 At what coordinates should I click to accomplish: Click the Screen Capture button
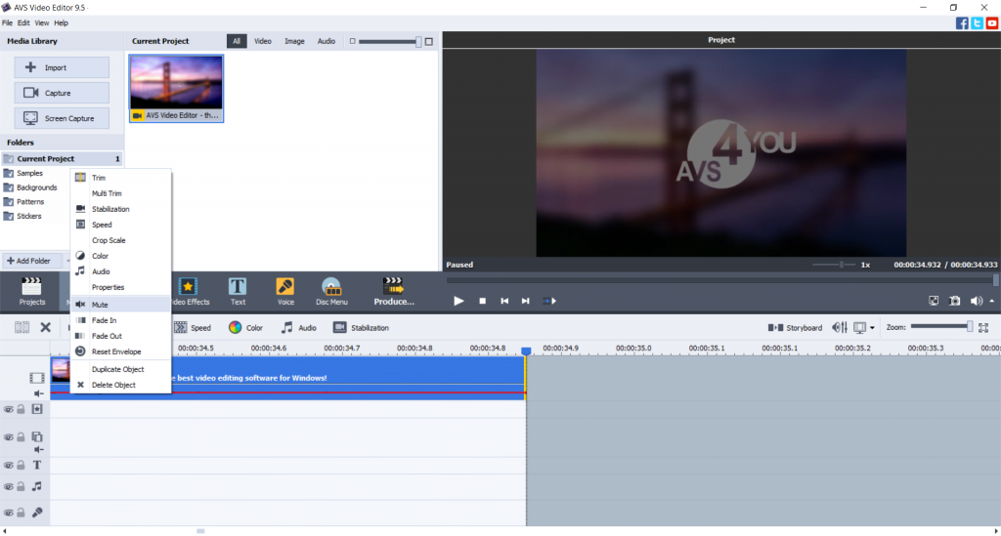coord(62,118)
